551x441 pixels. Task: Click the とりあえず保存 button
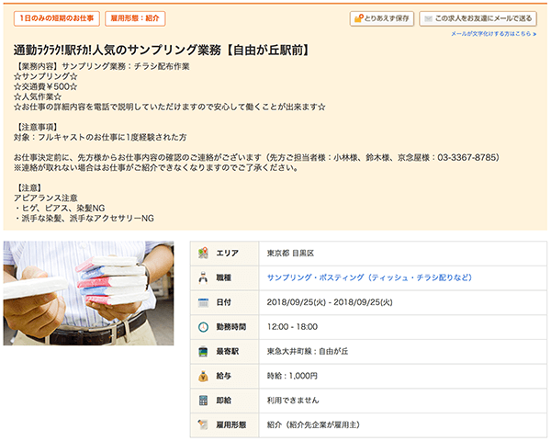382,18
